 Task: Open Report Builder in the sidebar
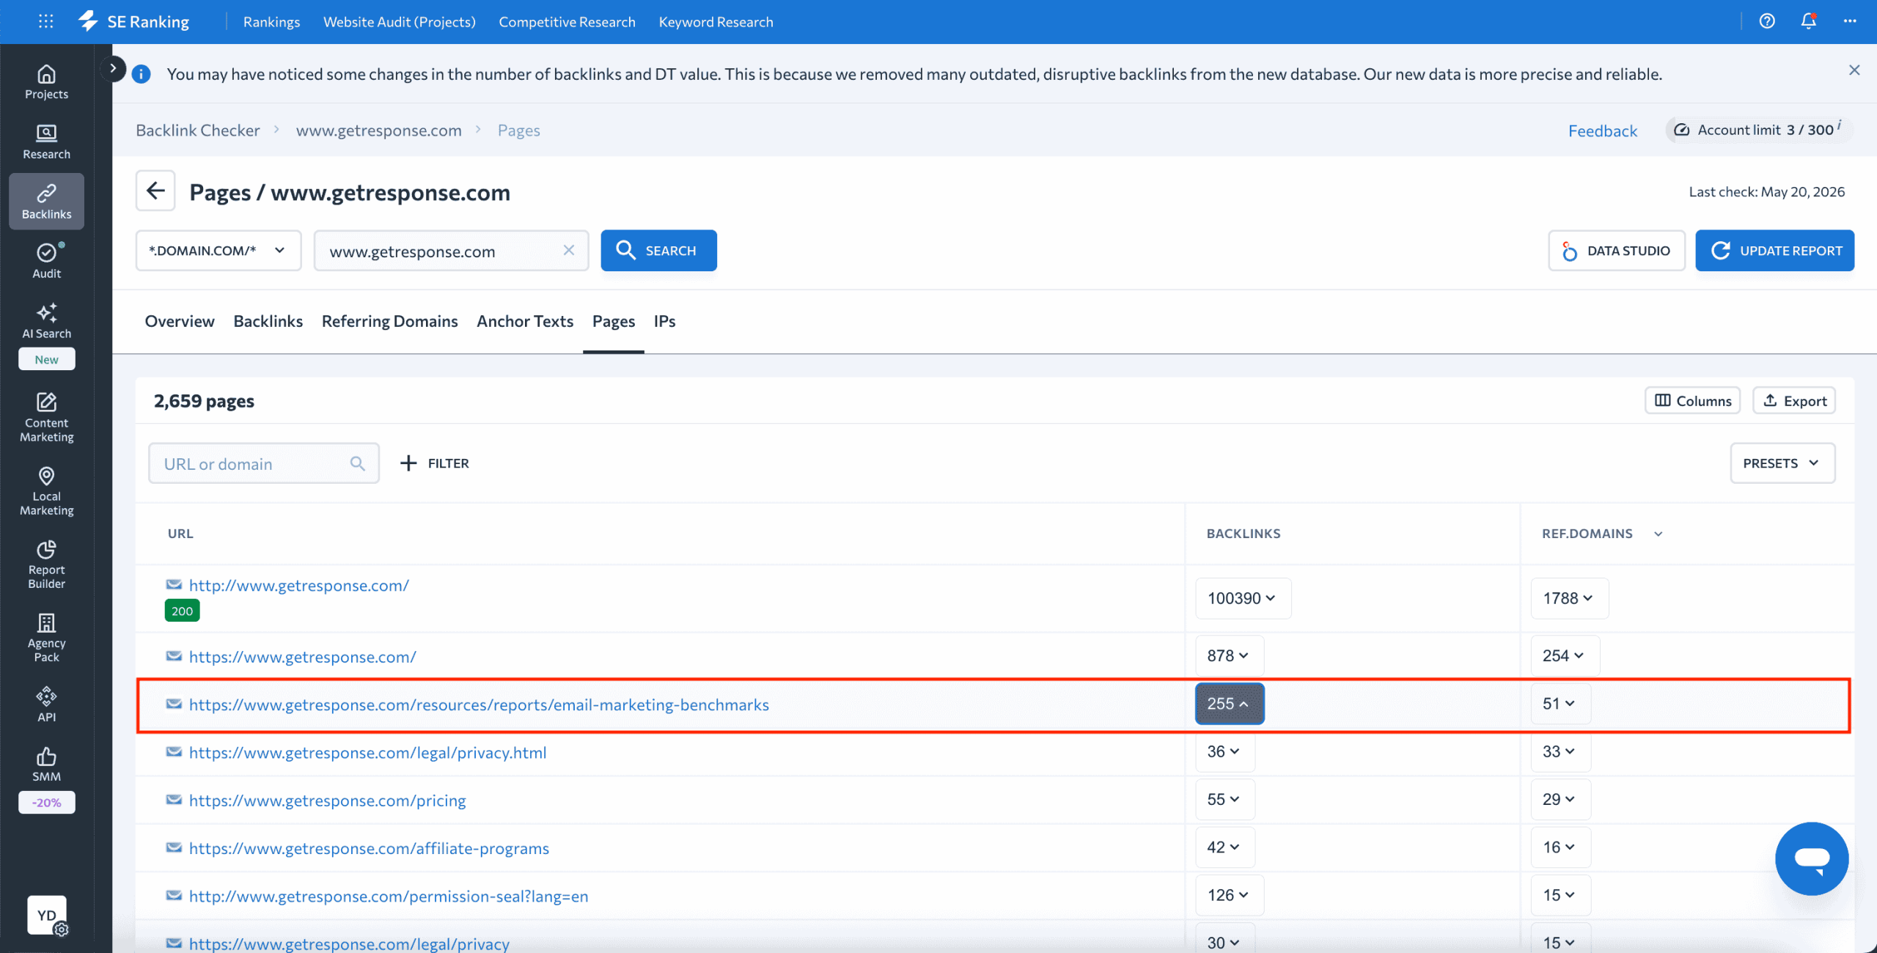(x=46, y=564)
